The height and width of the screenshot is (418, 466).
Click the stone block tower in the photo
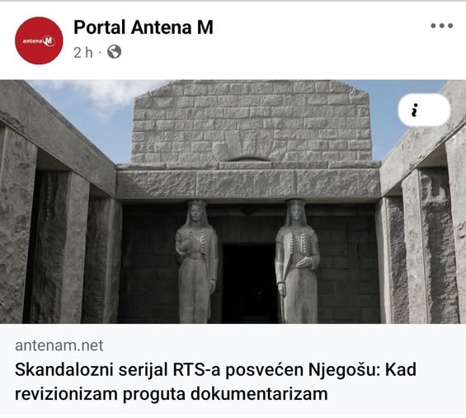point(252,122)
